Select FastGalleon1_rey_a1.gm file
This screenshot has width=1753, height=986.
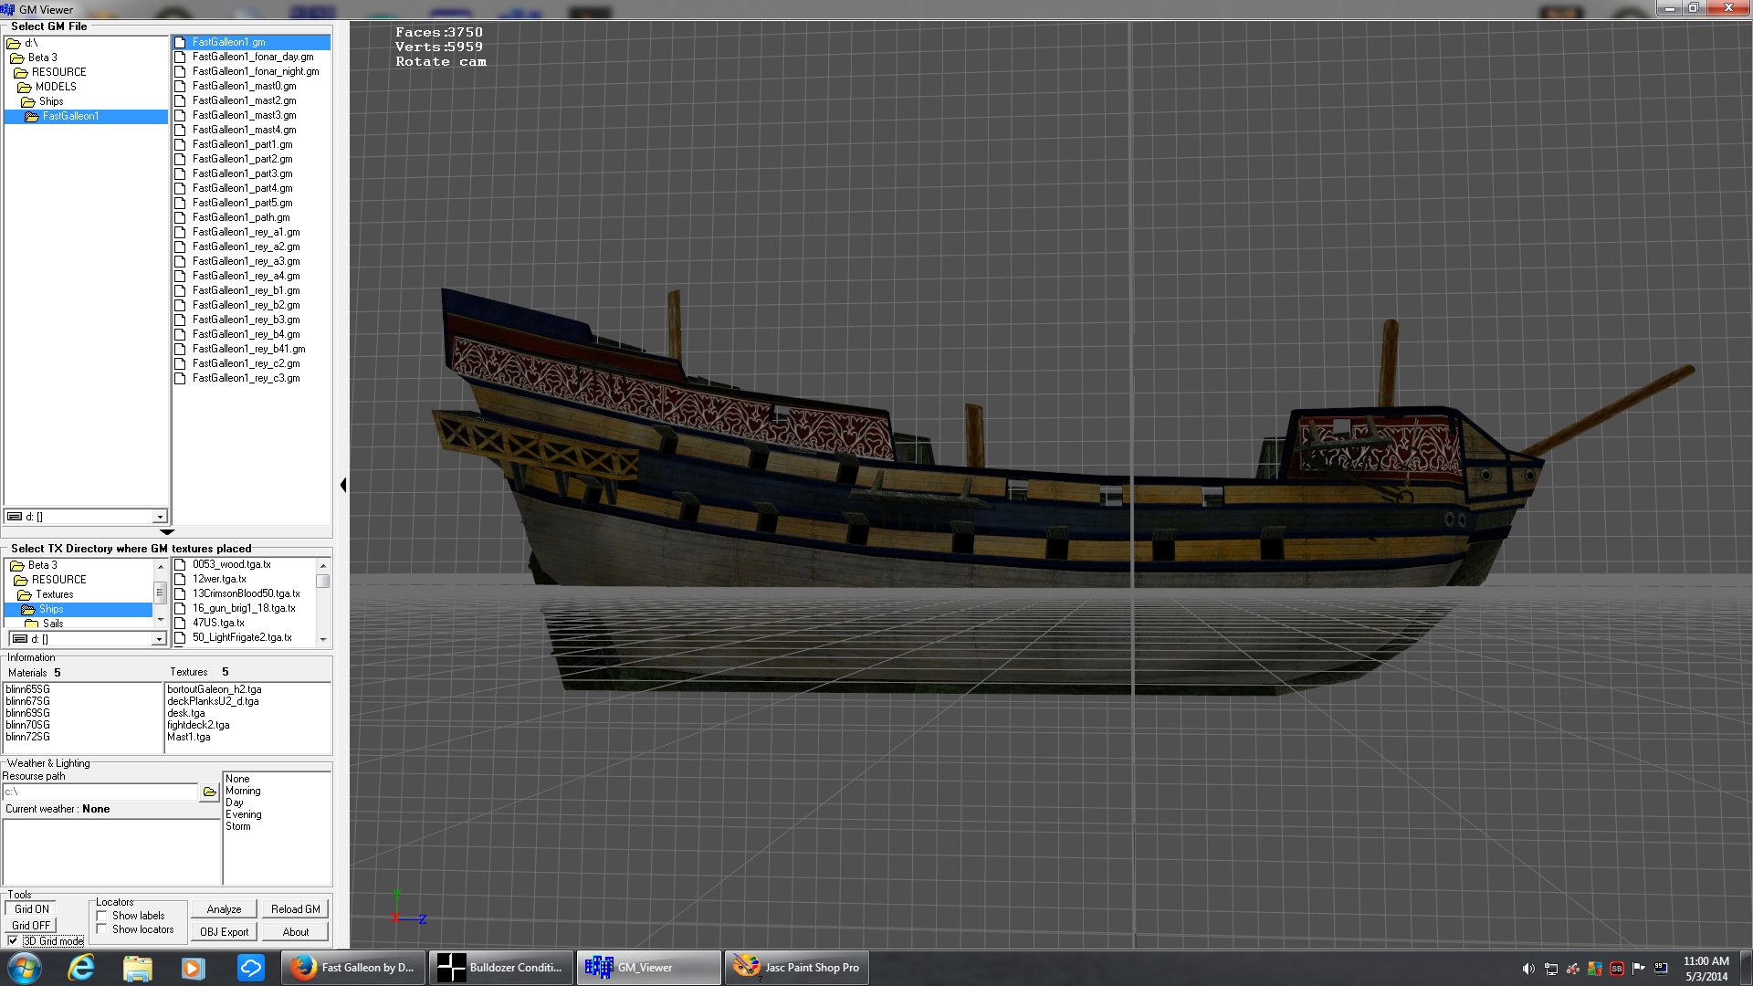(x=246, y=232)
